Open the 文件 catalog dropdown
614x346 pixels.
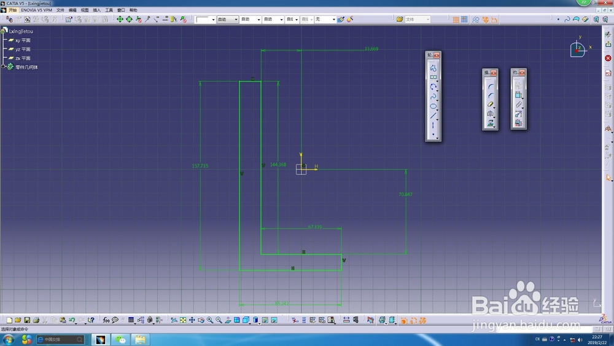click(418, 19)
